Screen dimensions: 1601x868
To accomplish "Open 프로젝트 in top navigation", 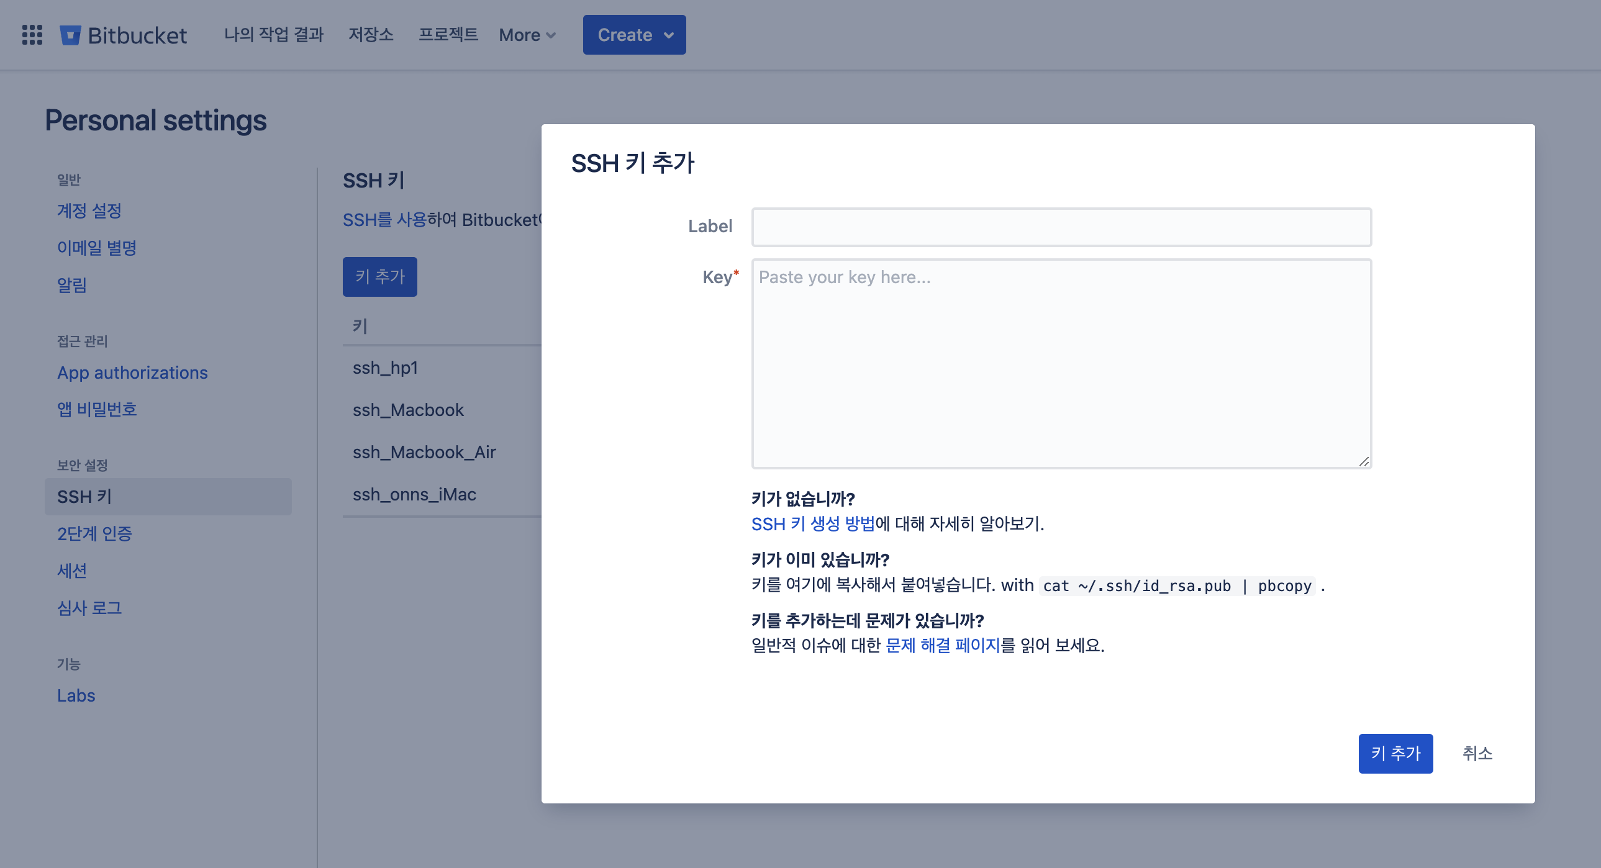I will 448,35.
